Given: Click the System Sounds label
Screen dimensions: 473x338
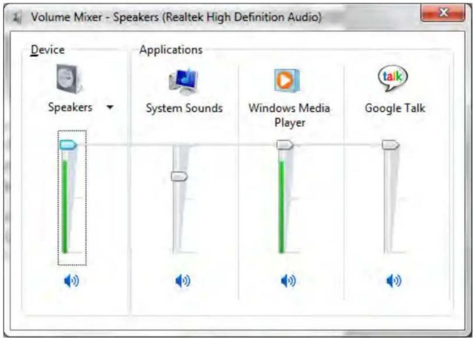Looking at the screenshot, I should pos(185,108).
